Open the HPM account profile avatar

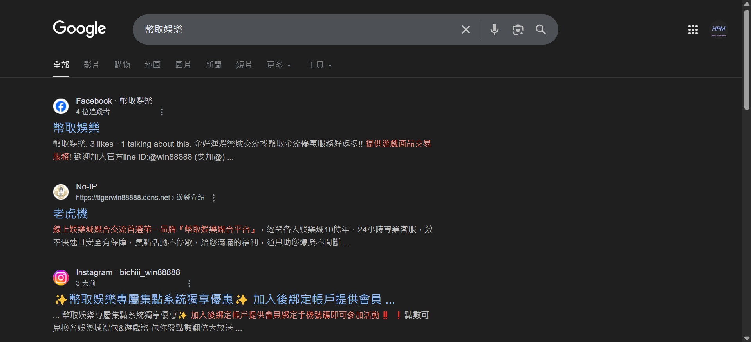tap(718, 30)
